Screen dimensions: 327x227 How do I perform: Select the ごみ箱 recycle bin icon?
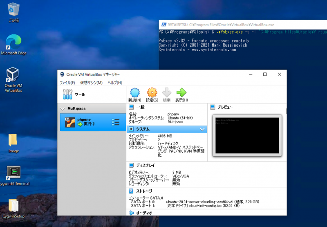(13, 9)
